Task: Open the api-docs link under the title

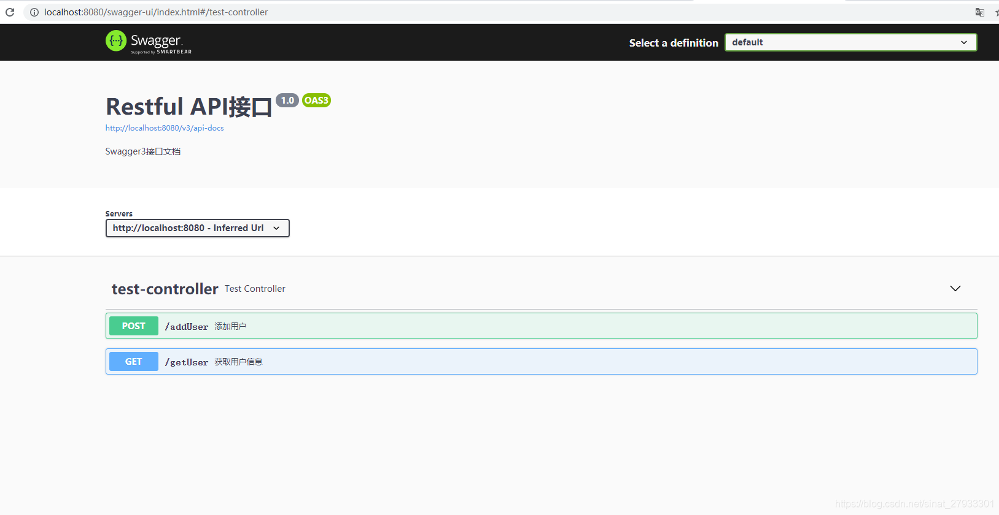Action: pos(165,128)
